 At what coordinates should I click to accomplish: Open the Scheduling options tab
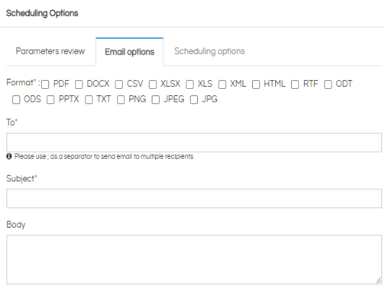tap(209, 51)
